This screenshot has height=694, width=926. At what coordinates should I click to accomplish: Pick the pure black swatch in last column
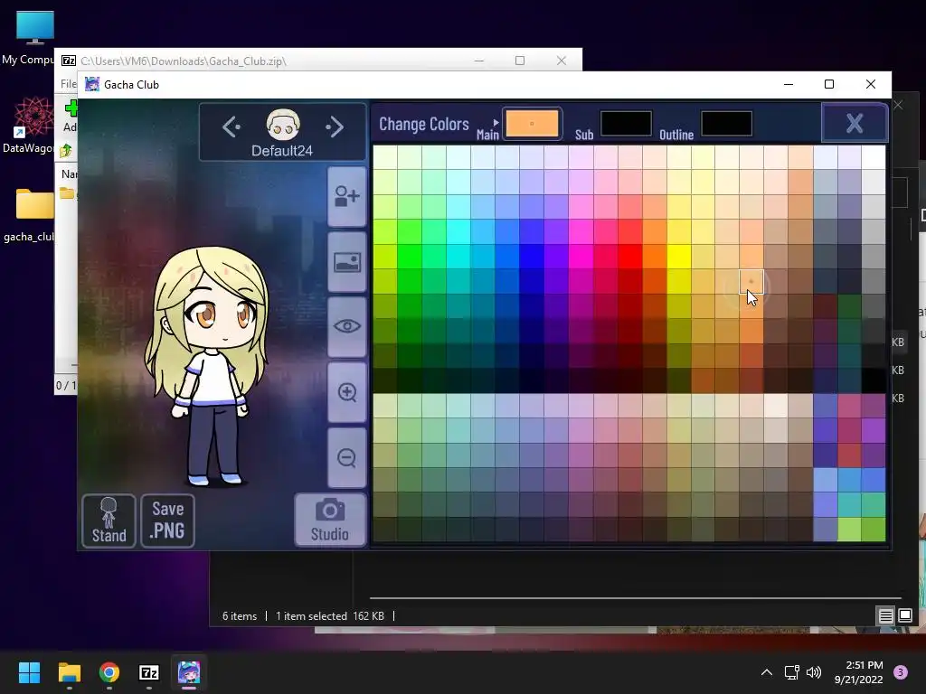[x=874, y=380]
